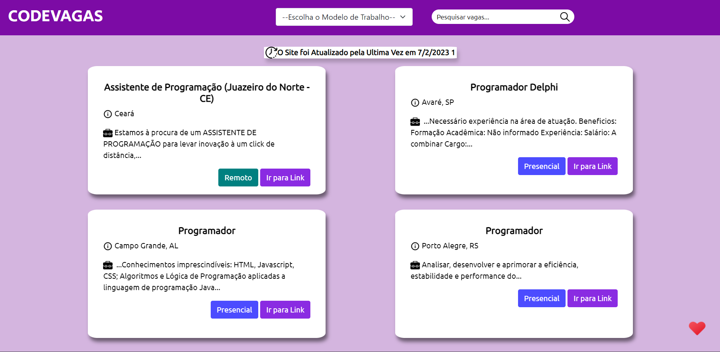This screenshot has width=720, height=352.
Task: Click Ir para Link on the Assistente de Programação card
Action: pyautogui.click(x=285, y=177)
